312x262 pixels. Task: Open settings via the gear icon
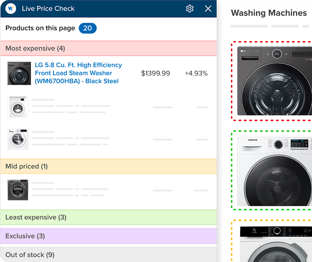pyautogui.click(x=190, y=8)
